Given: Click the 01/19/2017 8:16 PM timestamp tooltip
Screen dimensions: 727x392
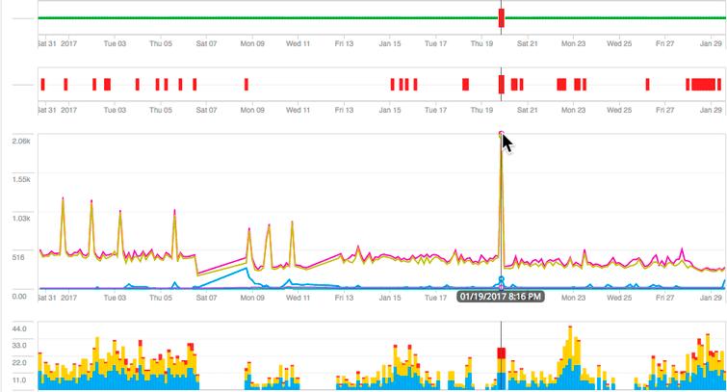Looking at the screenshot, I should [x=501, y=297].
